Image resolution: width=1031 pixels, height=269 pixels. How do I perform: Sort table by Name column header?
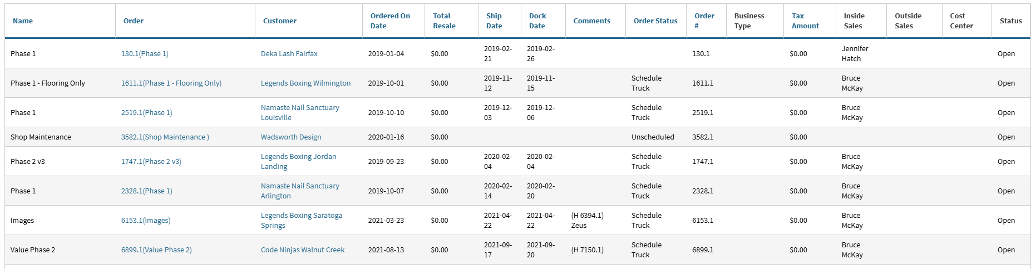(x=23, y=21)
